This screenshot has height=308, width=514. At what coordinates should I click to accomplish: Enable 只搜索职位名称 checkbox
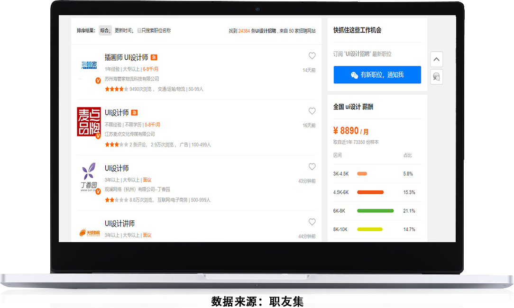[x=139, y=31]
